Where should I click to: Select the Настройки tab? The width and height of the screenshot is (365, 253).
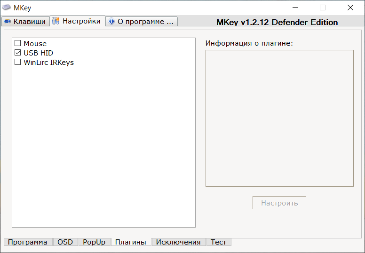[78, 21]
